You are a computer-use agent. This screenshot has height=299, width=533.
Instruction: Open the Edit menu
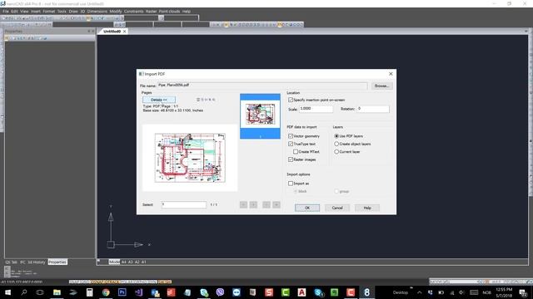14,11
